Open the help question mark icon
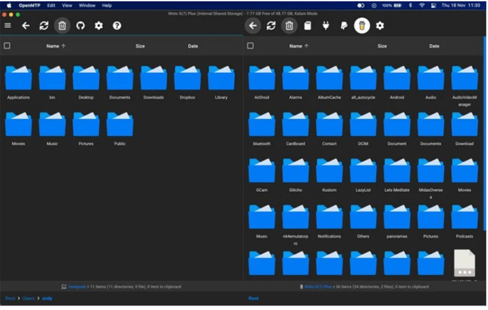This screenshot has height=310, width=488. pos(117,25)
